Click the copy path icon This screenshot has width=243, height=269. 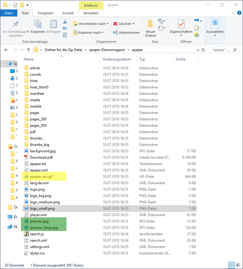(65, 28)
